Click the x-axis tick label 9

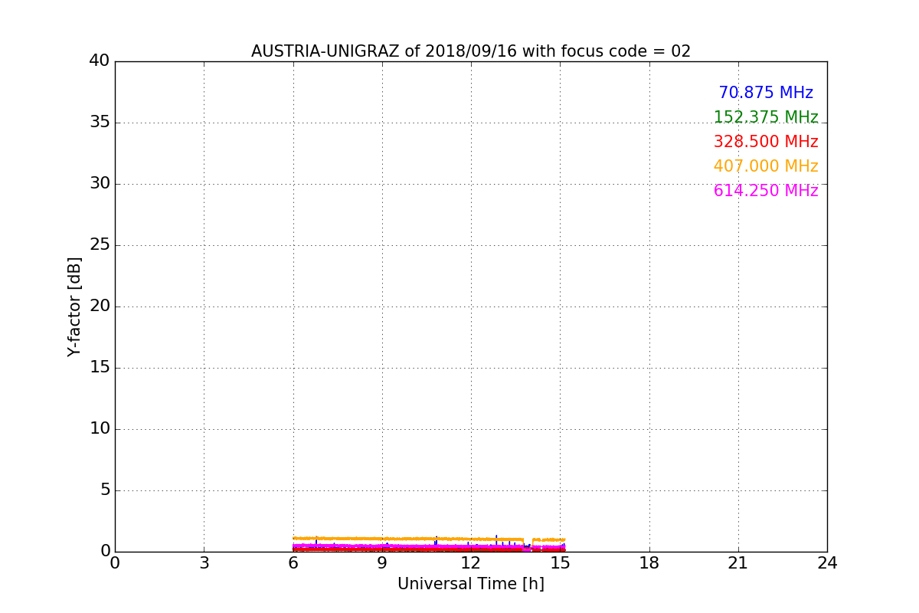click(x=382, y=562)
